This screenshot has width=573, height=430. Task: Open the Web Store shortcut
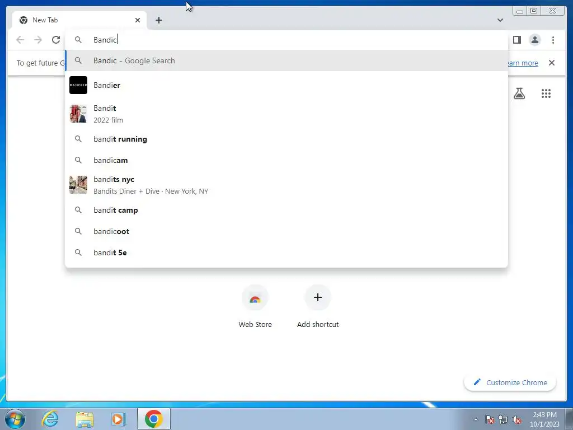255,306
